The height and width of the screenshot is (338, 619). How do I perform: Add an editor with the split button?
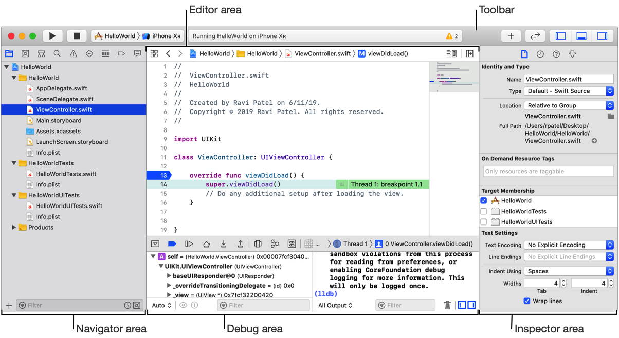click(x=469, y=53)
